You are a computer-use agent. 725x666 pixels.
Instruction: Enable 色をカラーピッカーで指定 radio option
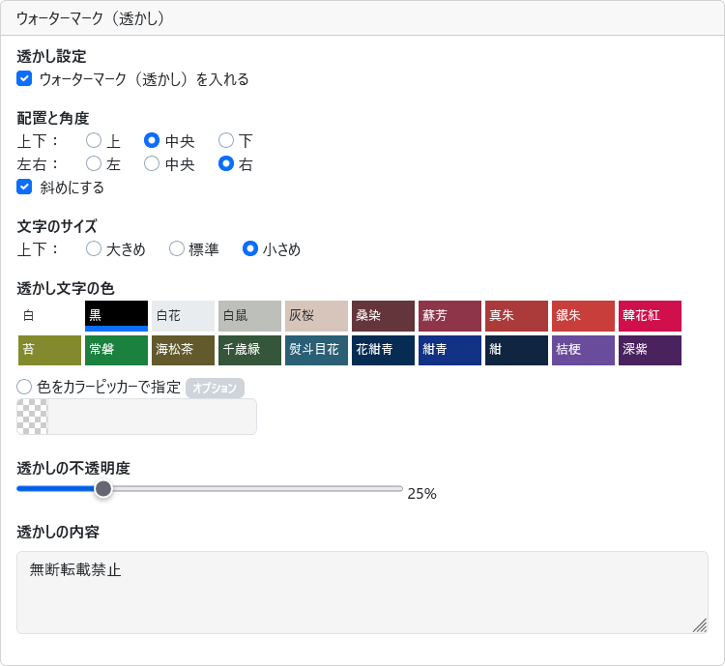pyautogui.click(x=25, y=387)
